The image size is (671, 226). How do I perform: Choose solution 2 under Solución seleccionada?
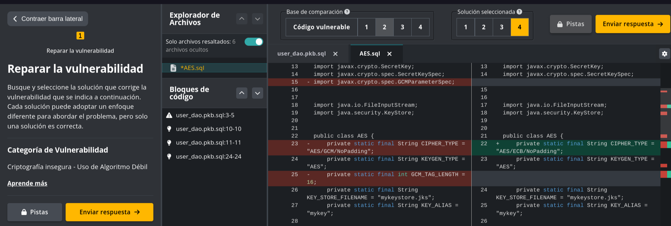[x=484, y=27]
